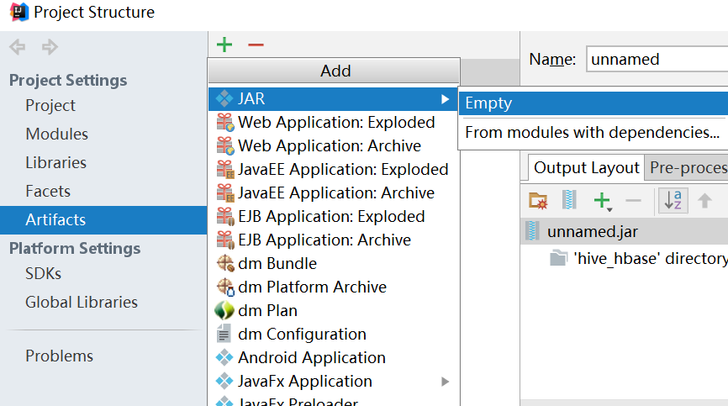The height and width of the screenshot is (406, 728).
Task: Click the green plus Add artifact icon
Action: (x=224, y=45)
